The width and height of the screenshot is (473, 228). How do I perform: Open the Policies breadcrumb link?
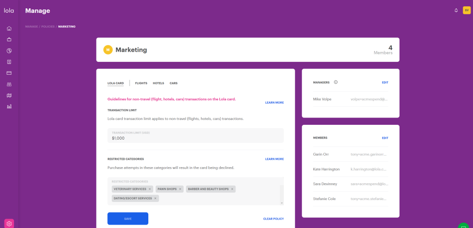[48, 27]
